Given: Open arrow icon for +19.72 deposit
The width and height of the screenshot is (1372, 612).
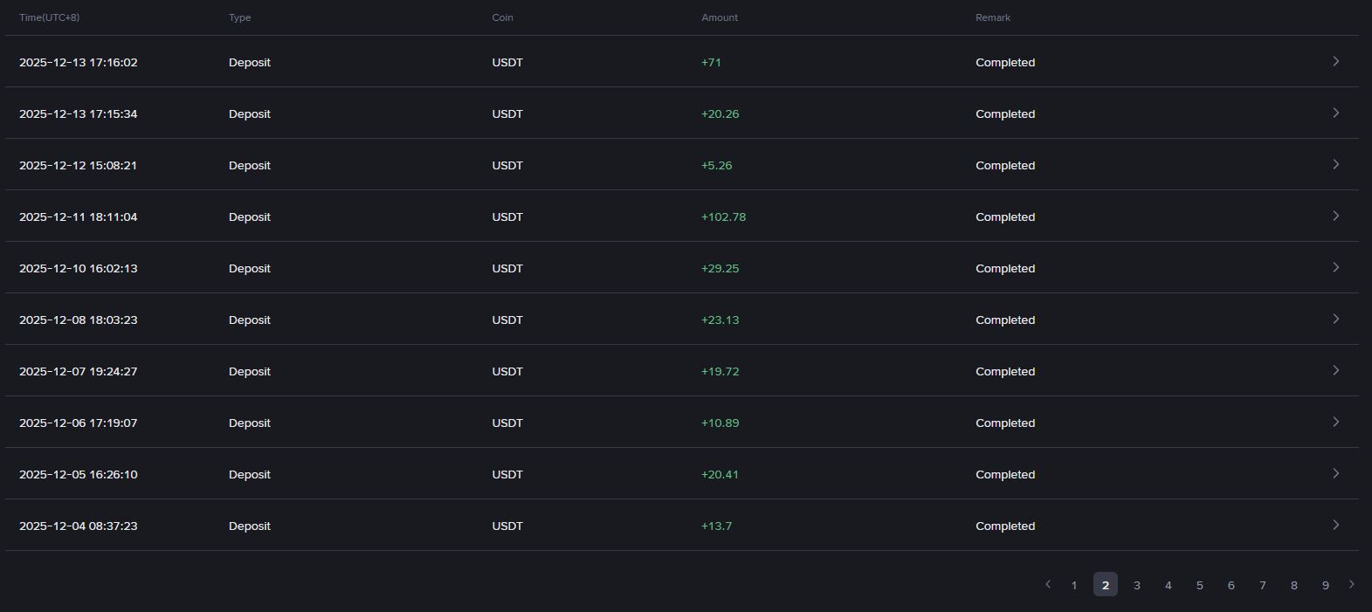Looking at the screenshot, I should point(1335,370).
